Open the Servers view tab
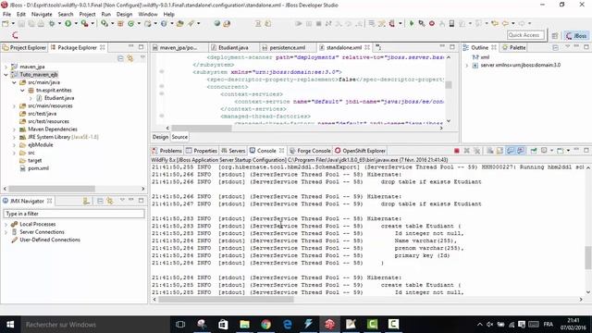 (x=233, y=151)
